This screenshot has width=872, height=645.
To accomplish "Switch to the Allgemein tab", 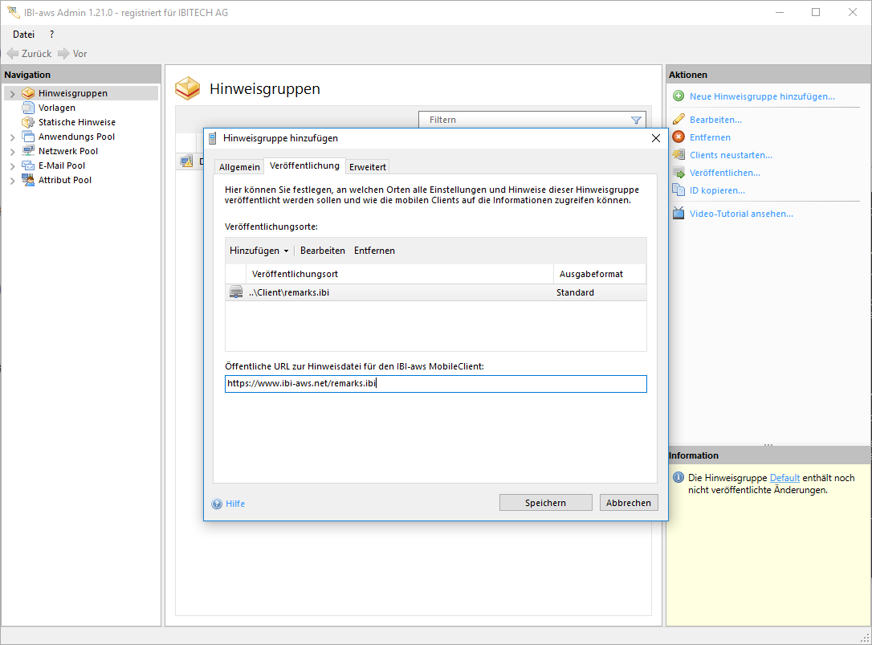I will click(x=239, y=167).
